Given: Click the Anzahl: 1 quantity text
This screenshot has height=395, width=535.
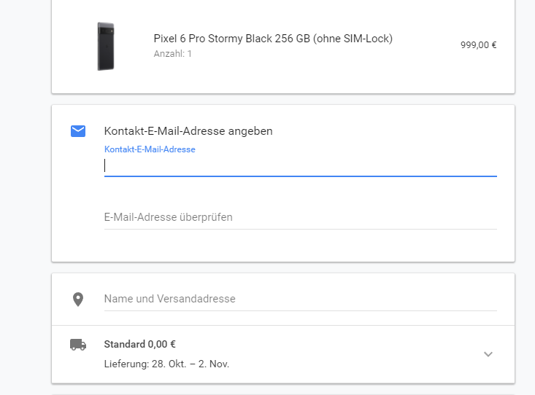Looking at the screenshot, I should [x=173, y=54].
